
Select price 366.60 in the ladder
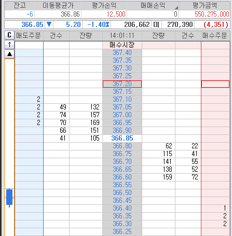122,177
